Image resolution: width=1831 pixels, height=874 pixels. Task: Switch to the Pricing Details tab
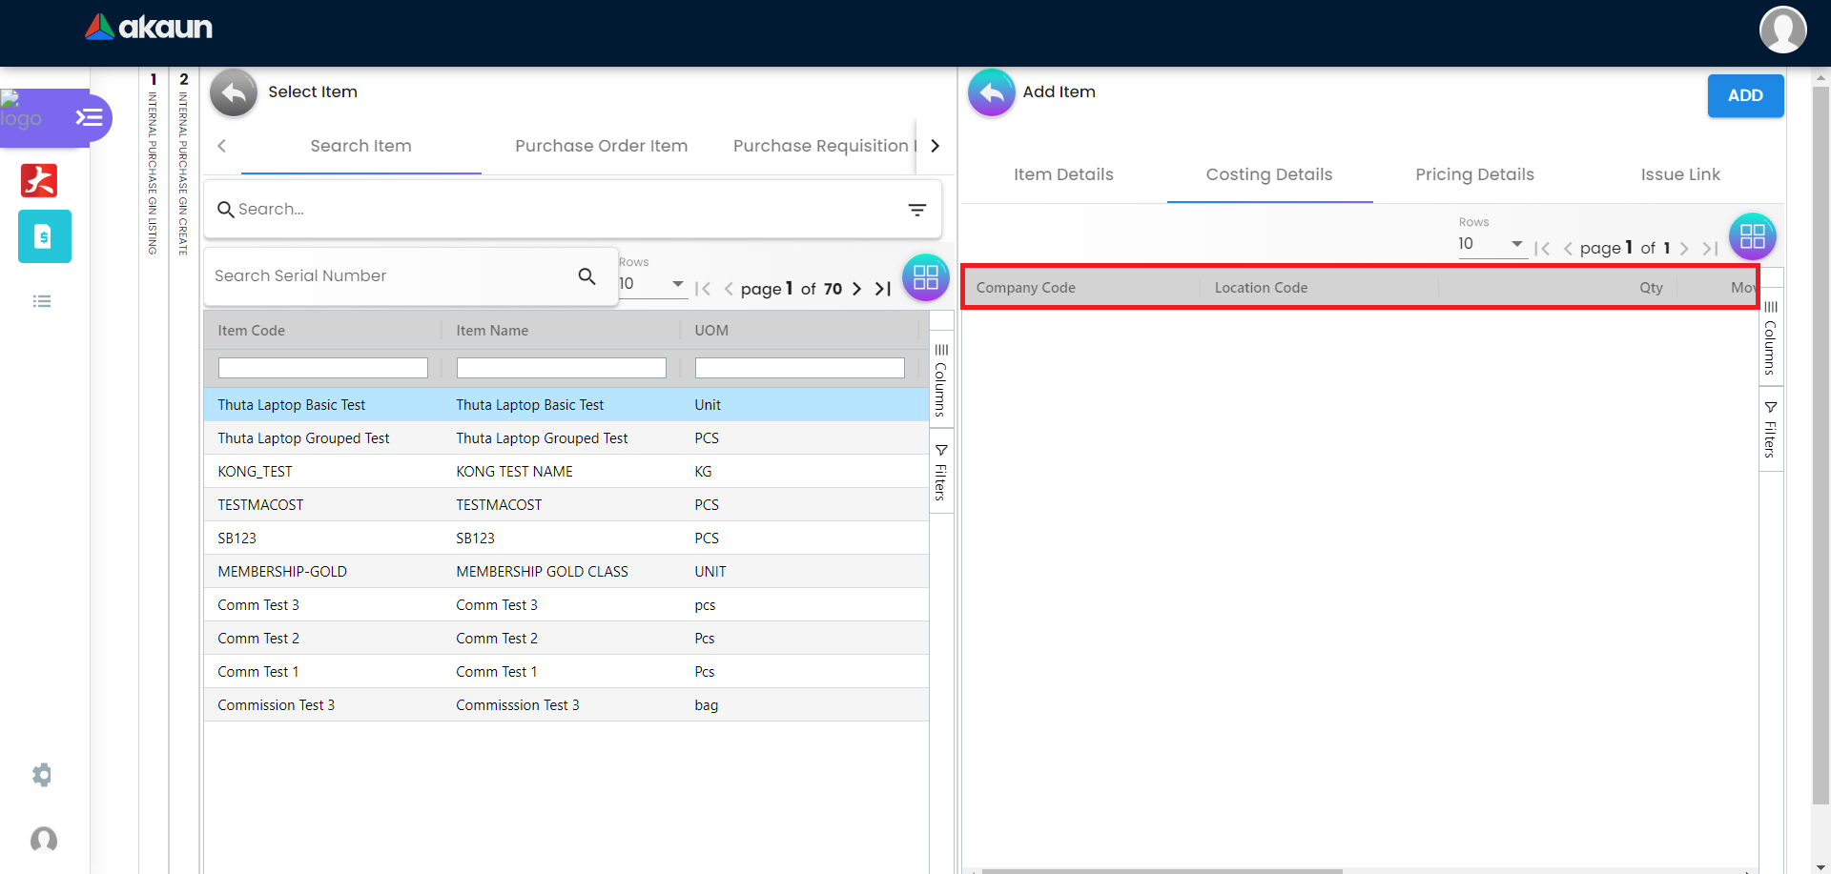[x=1474, y=174]
